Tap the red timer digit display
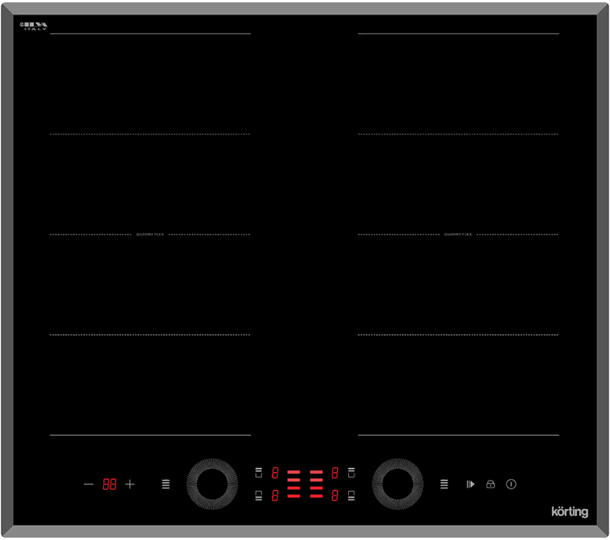Image resolution: width=610 pixels, height=540 pixels. [110, 484]
